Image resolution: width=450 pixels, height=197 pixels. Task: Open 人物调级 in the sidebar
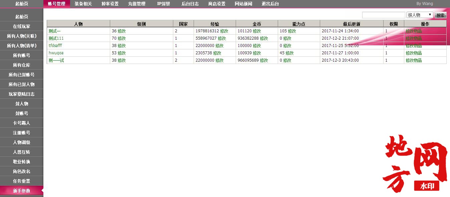22,142
